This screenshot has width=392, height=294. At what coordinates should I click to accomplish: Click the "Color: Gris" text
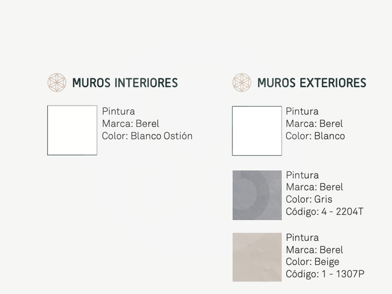click(x=309, y=199)
